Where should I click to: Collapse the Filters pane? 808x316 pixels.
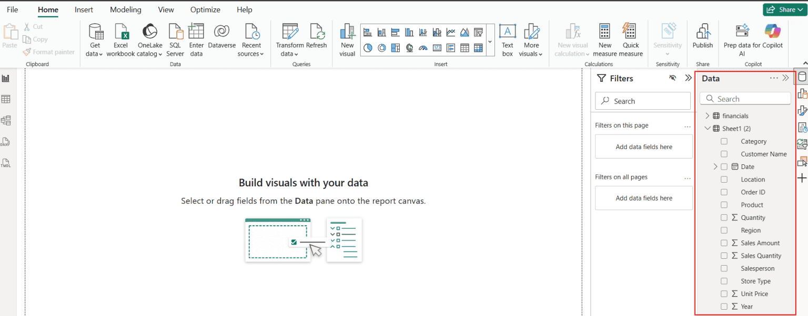(x=688, y=78)
